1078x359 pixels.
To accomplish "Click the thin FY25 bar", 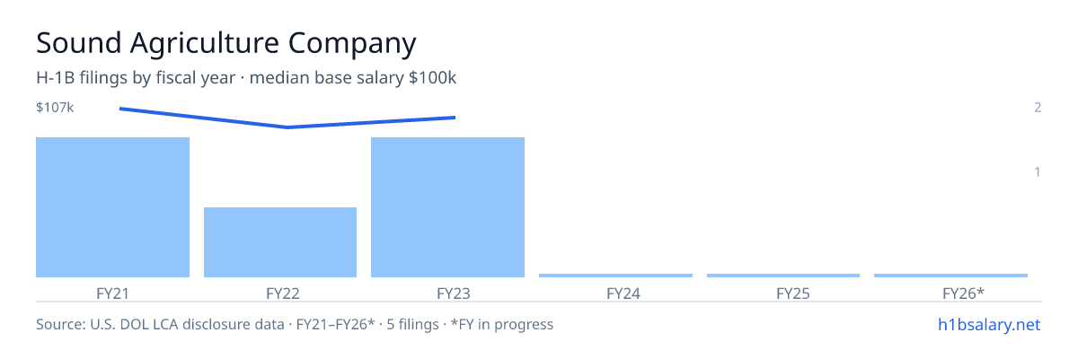I will coord(783,276).
